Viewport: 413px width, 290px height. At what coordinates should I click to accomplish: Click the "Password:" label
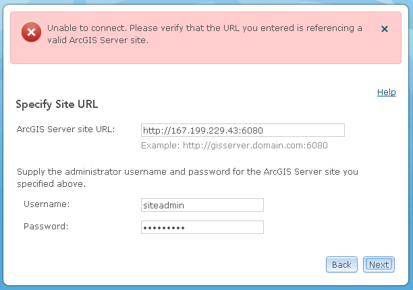46,226
